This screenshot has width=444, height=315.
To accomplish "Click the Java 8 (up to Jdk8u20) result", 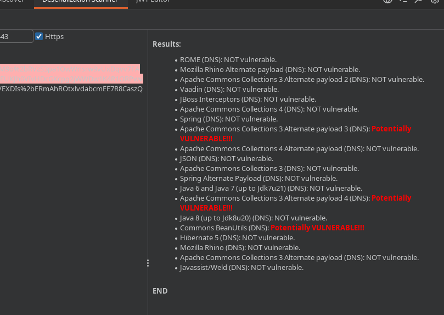I will pos(253,218).
